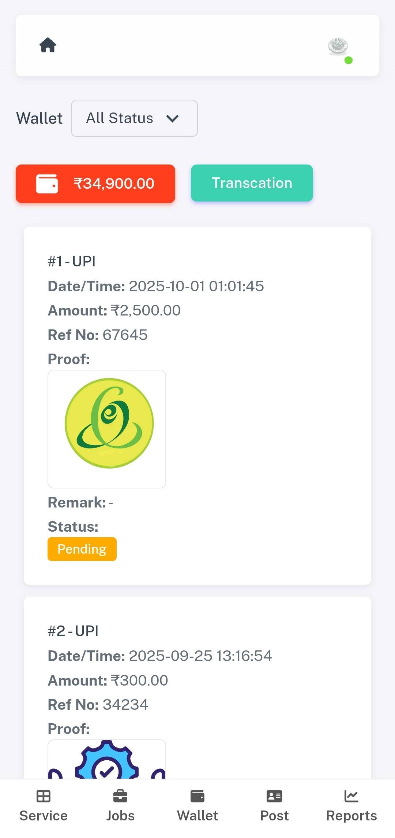395x838 pixels.
Task: Click the Transcation button
Action: click(252, 183)
